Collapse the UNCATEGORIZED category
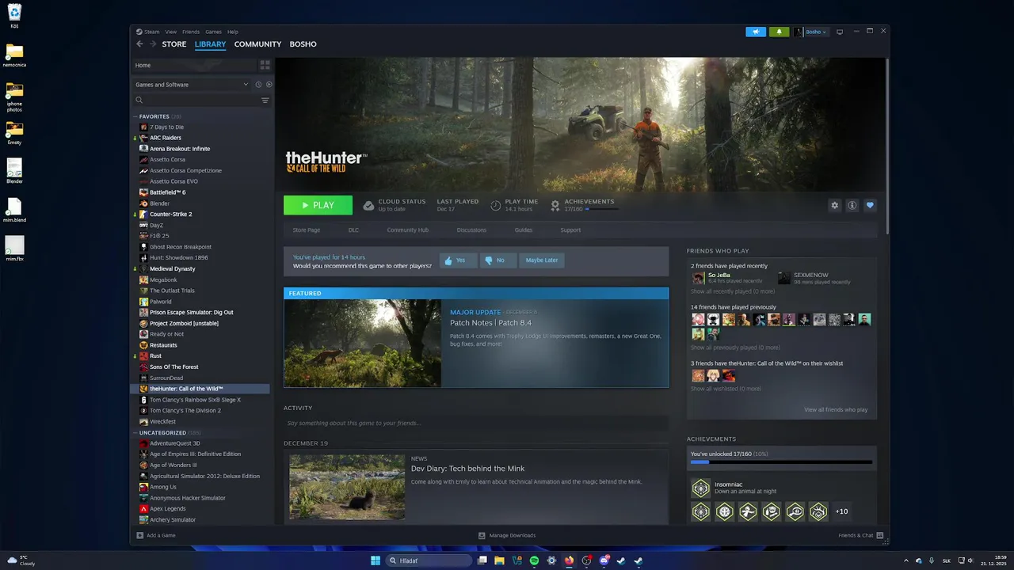Viewport: 1014px width, 570px height. pos(135,433)
